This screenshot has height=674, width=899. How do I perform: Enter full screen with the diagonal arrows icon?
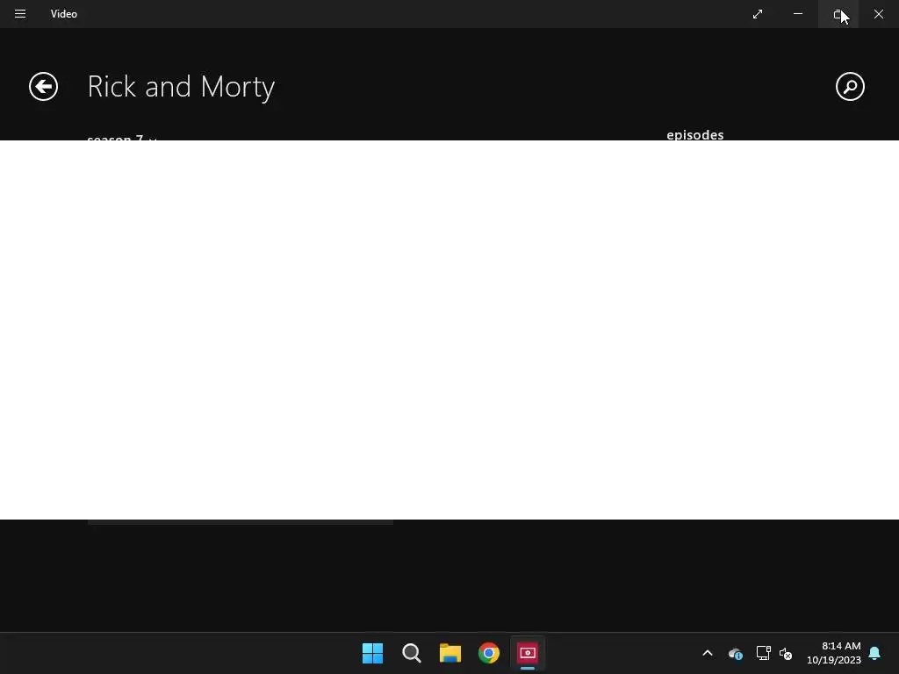[758, 14]
